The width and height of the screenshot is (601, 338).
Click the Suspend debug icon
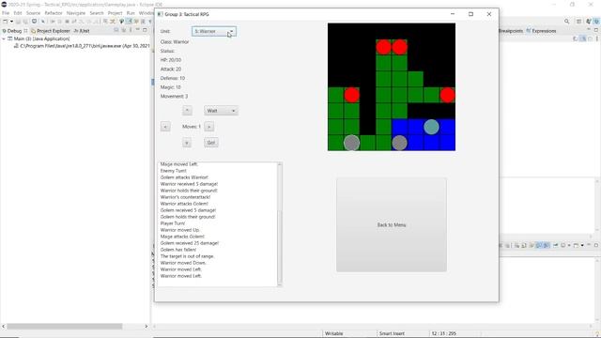pyautogui.click(x=59, y=22)
